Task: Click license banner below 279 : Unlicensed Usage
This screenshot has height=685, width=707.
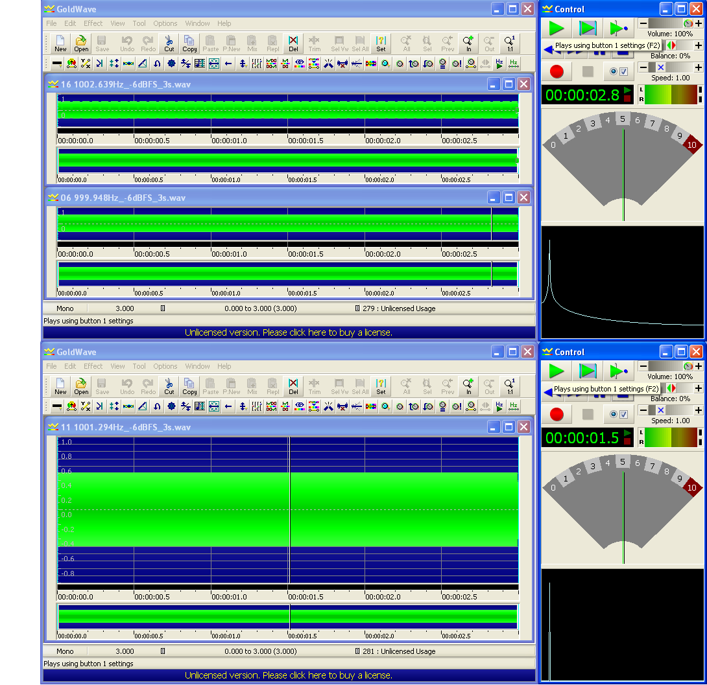Action: tap(289, 332)
